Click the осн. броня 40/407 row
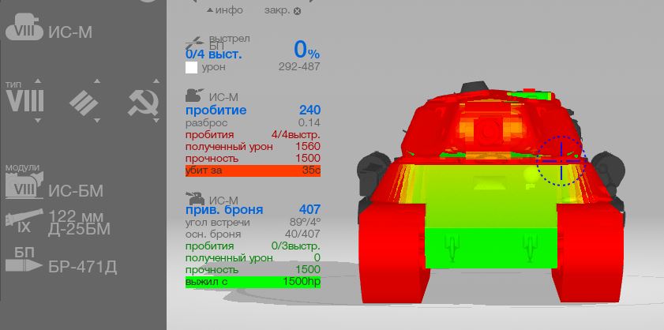The image size is (664, 330). pyautogui.click(x=253, y=234)
